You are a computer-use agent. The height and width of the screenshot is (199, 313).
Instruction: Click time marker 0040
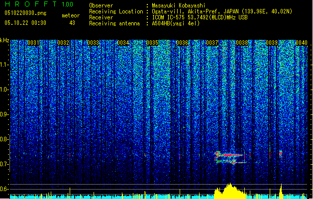click(302, 43)
